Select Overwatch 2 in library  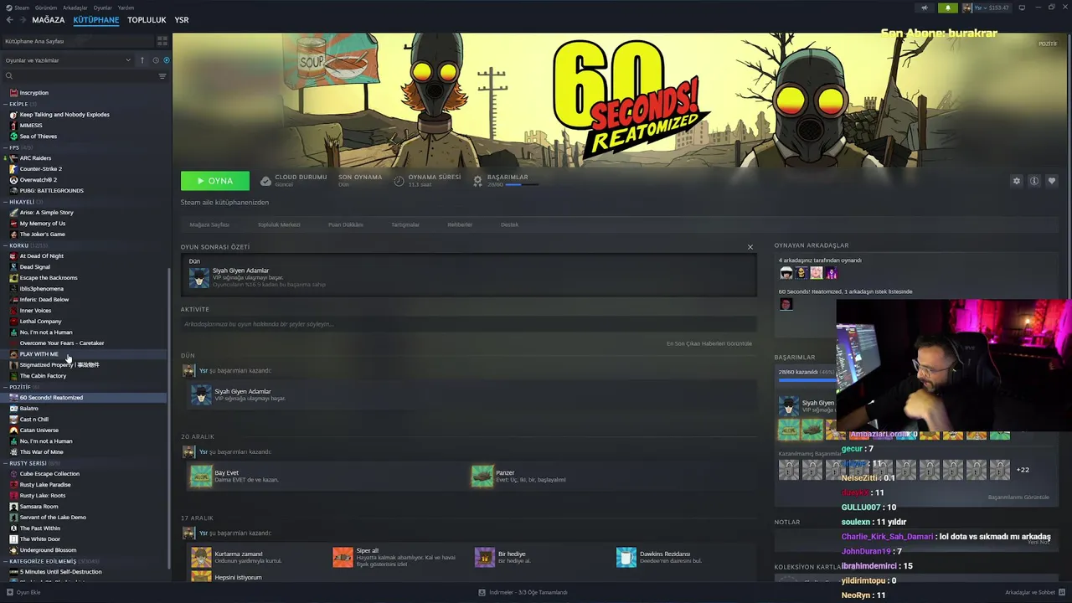pos(38,180)
